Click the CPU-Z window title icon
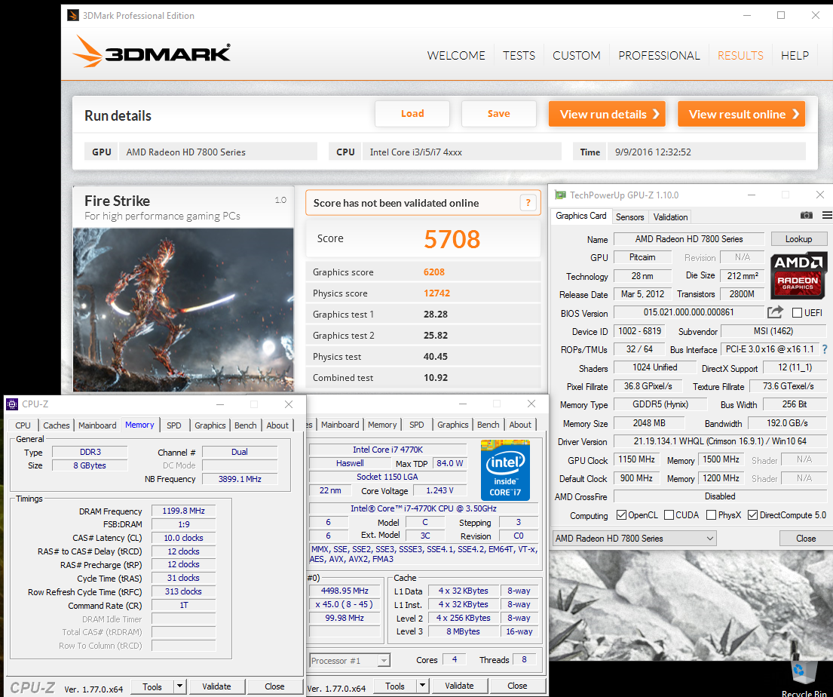833x697 pixels. [x=12, y=404]
